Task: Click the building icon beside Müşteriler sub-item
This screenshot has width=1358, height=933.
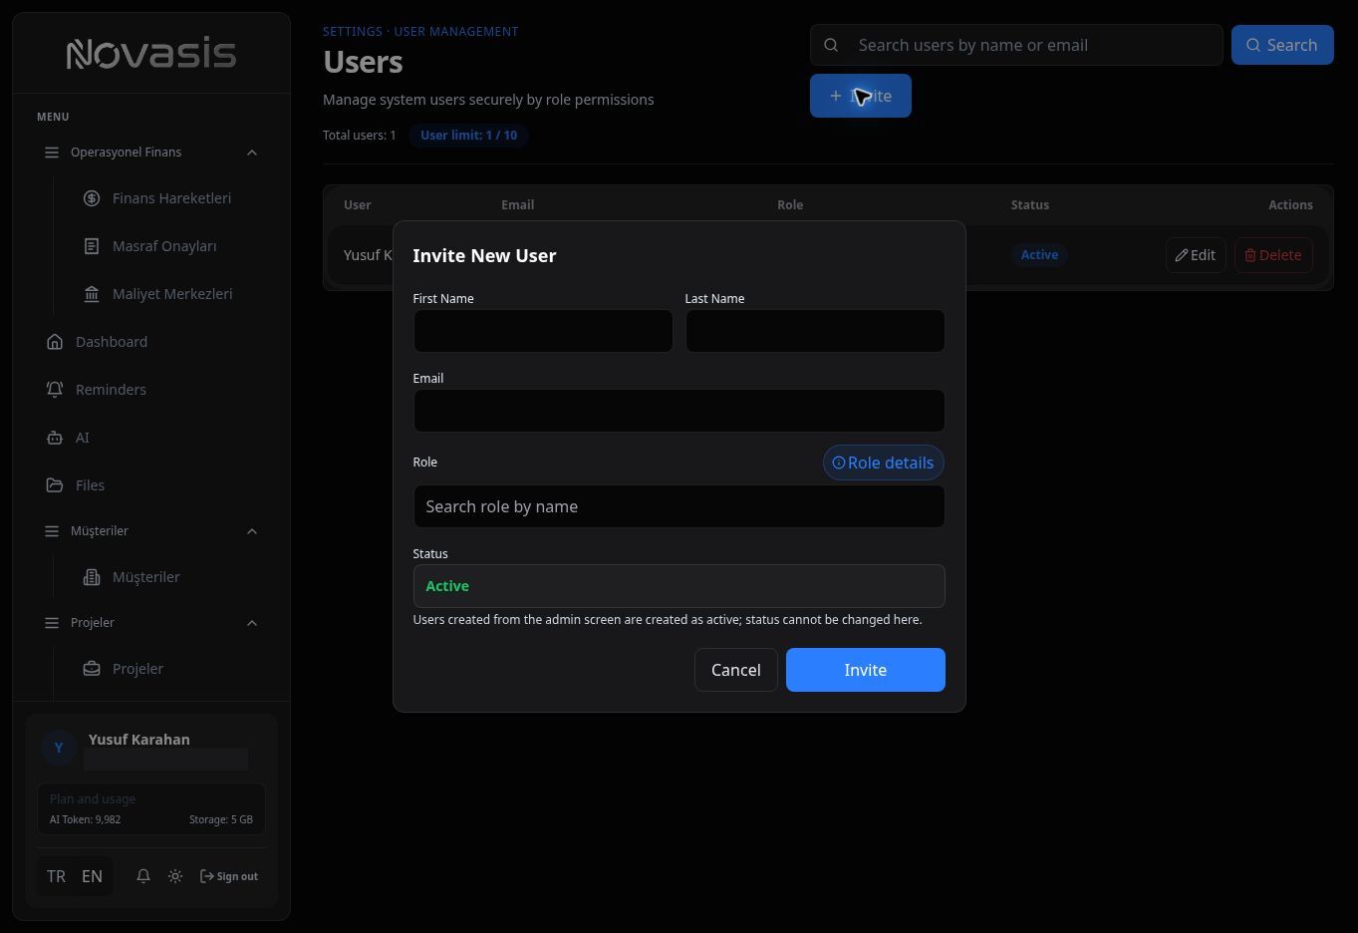Action: [92, 577]
